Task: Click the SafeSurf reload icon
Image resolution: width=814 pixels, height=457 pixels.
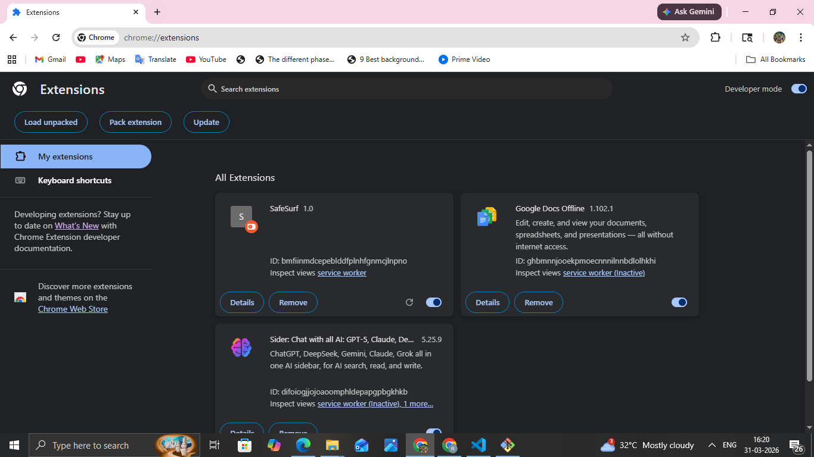Action: tap(409, 302)
